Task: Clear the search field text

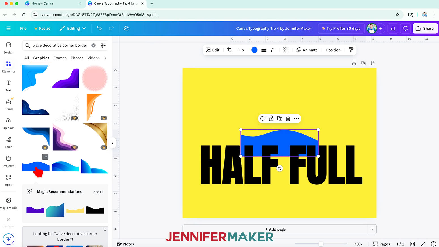Action: 94,45
